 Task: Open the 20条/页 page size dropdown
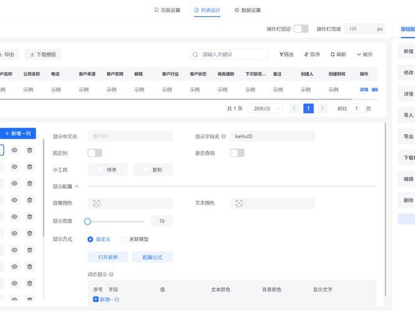coord(266,108)
